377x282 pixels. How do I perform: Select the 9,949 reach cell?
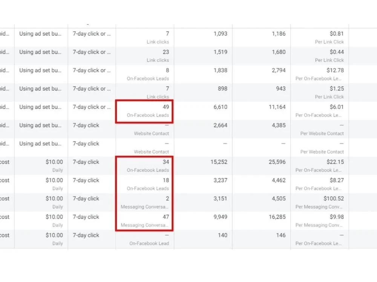220,217
